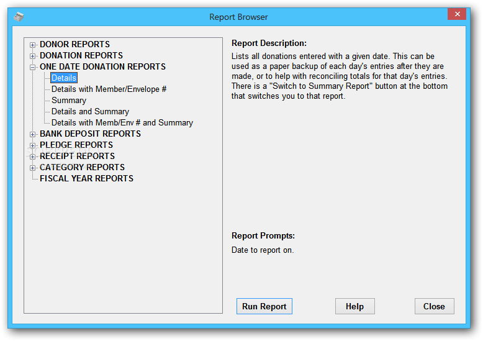
Task: Select the FISCAL YEAR REPORTS item
Action: 86,178
